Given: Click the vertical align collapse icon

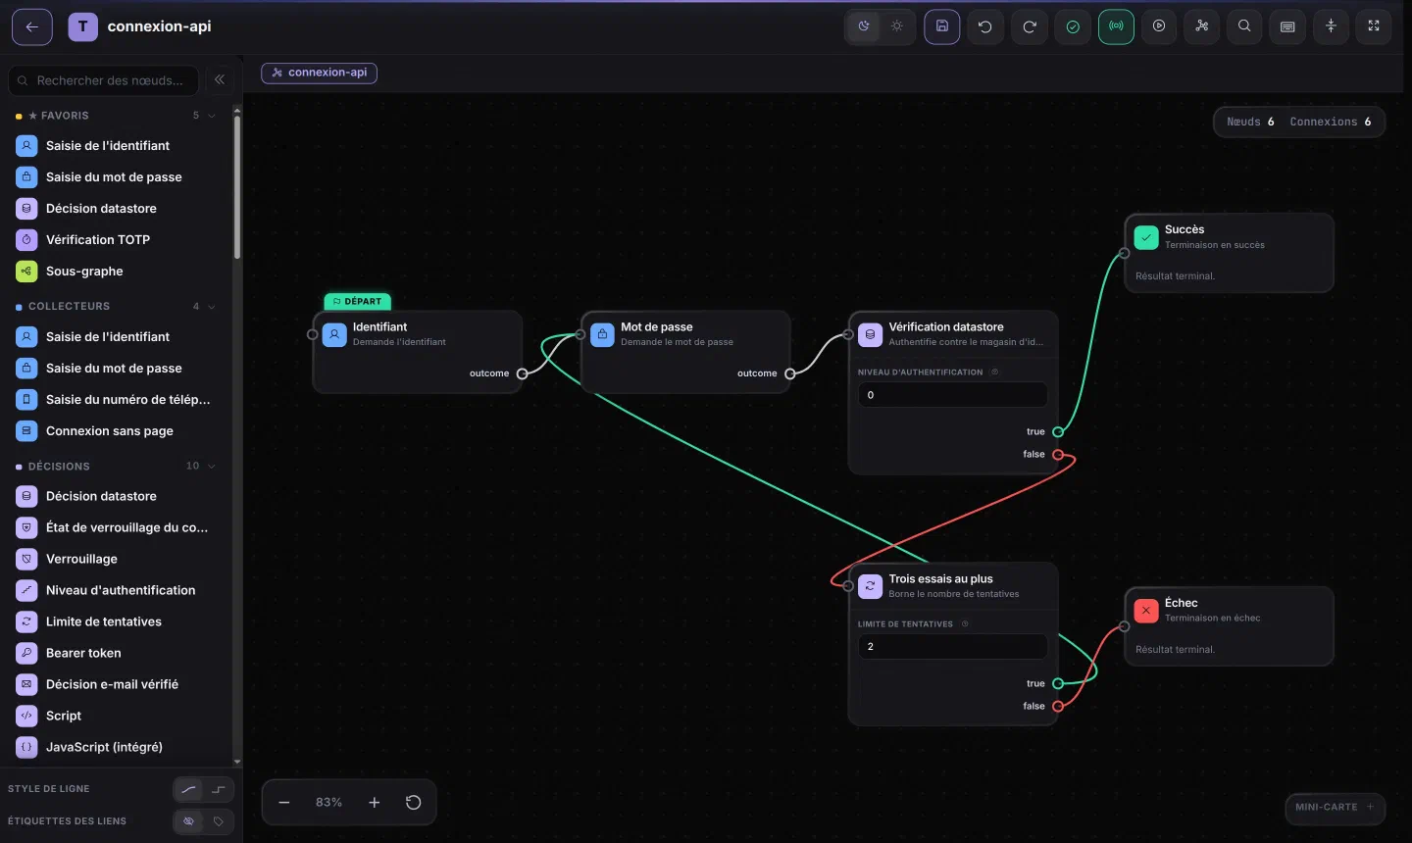Looking at the screenshot, I should (x=1331, y=26).
